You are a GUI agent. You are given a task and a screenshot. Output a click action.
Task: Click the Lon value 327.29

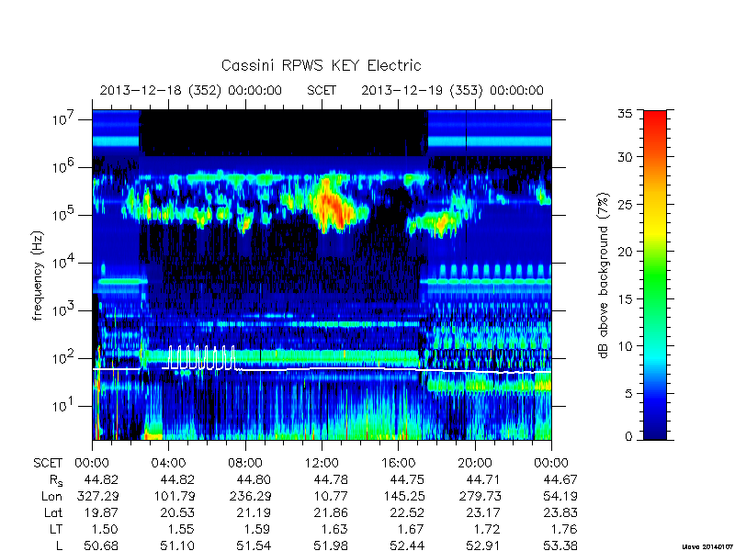(x=97, y=496)
